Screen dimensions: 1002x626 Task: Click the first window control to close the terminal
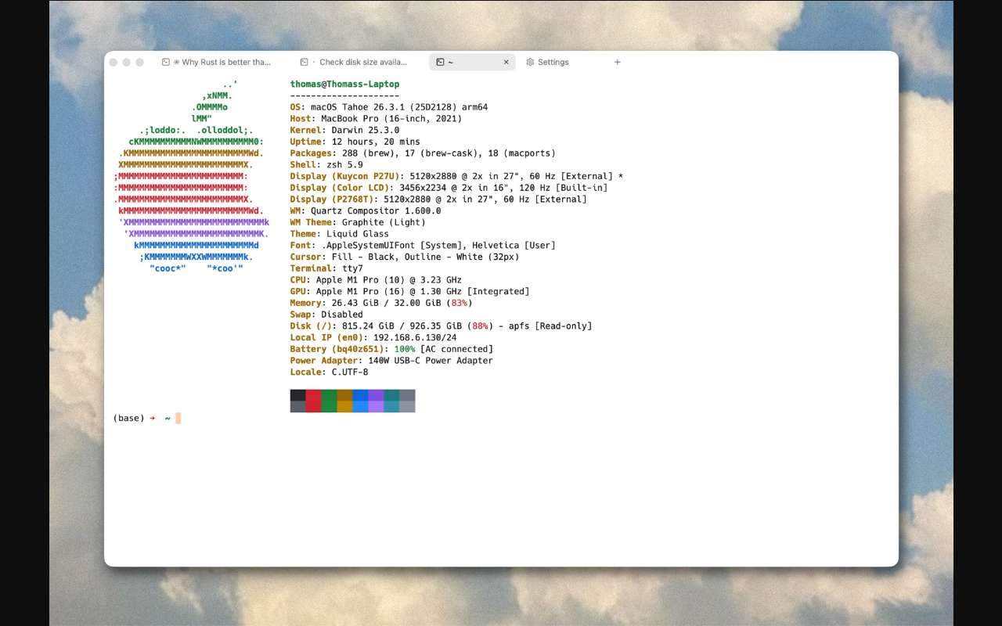tap(114, 62)
